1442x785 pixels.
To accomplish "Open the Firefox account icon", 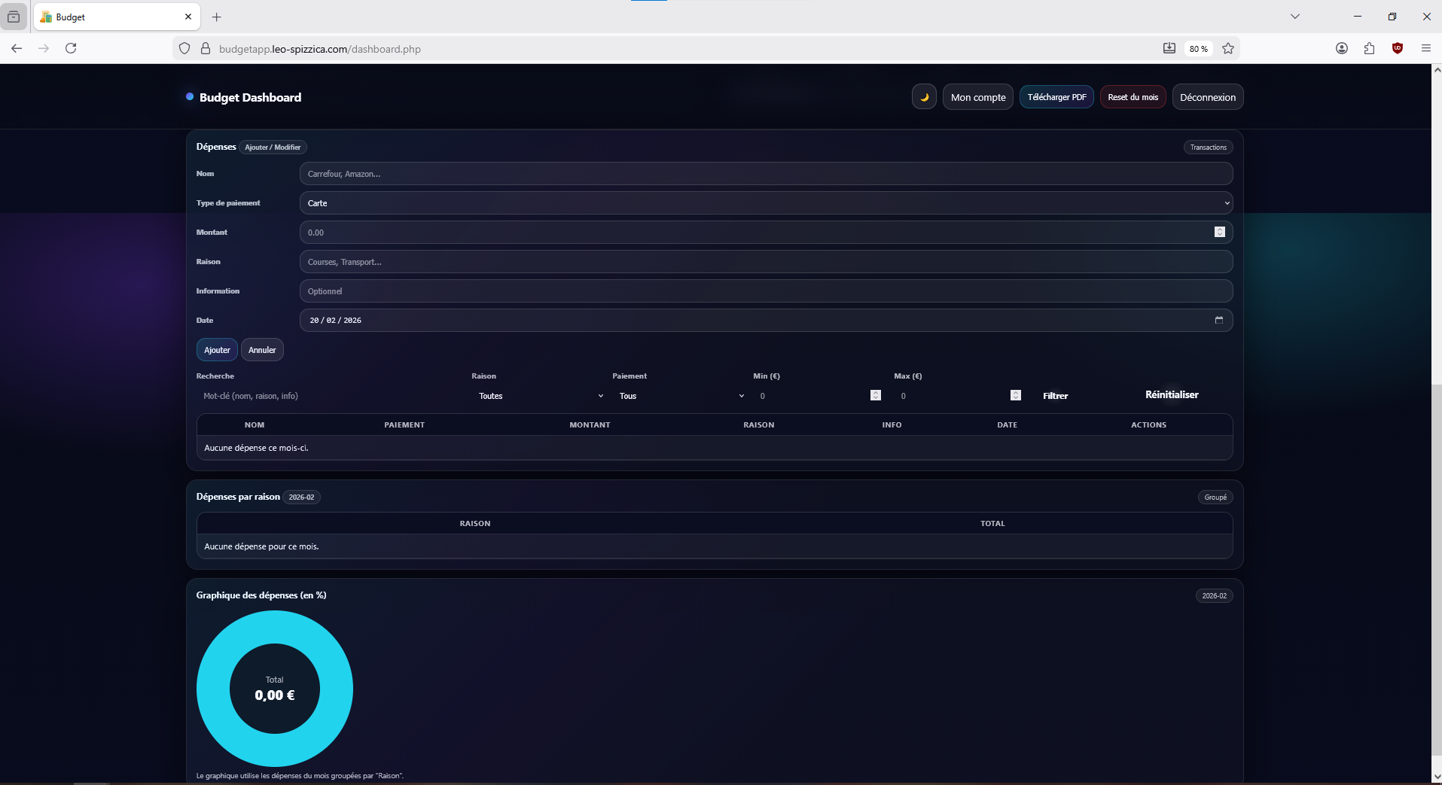I will pos(1342,48).
